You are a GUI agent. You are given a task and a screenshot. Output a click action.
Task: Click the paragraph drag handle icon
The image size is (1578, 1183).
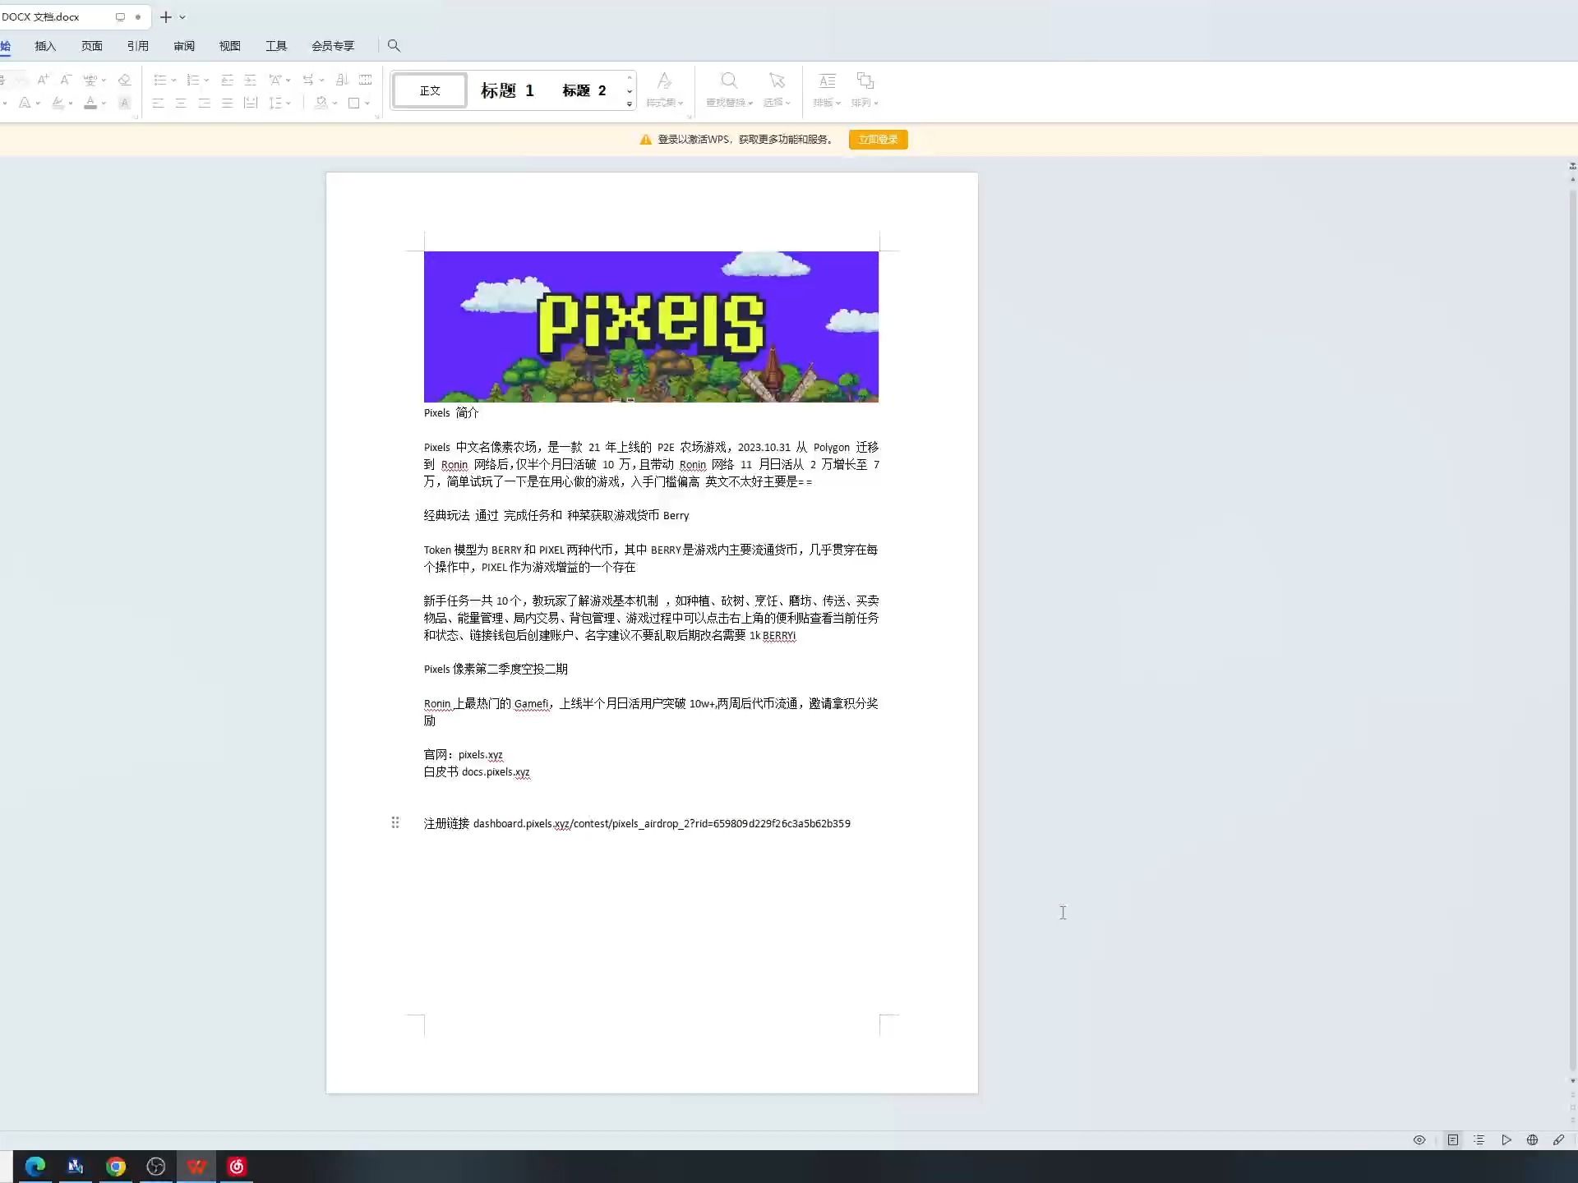click(x=395, y=822)
